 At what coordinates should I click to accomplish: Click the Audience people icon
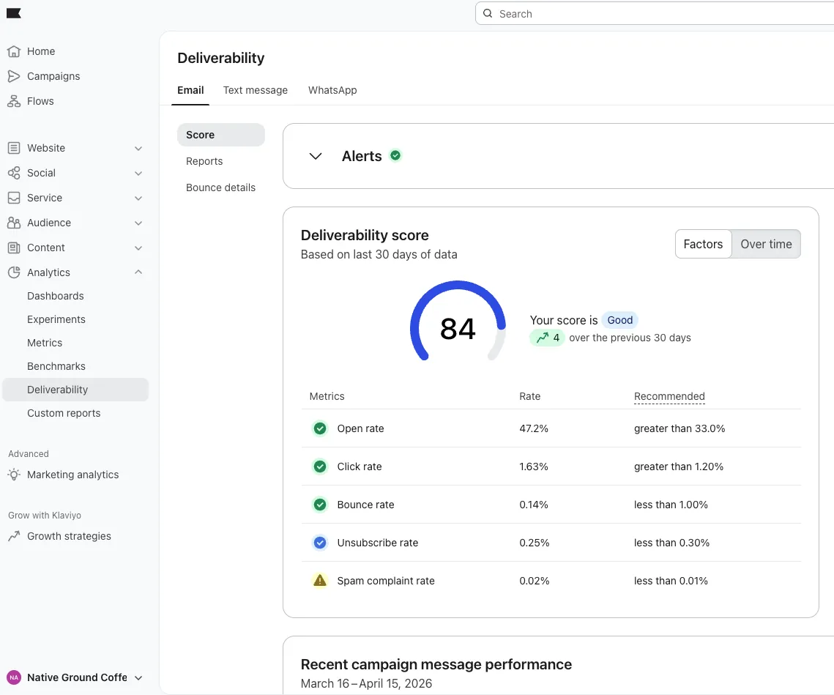click(x=14, y=223)
